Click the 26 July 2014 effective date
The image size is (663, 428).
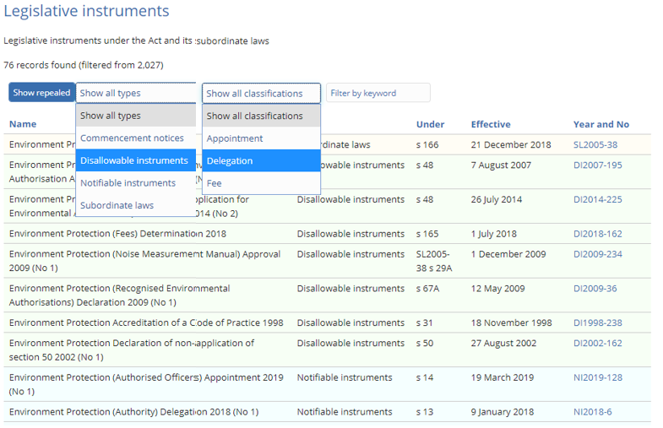tap(497, 199)
